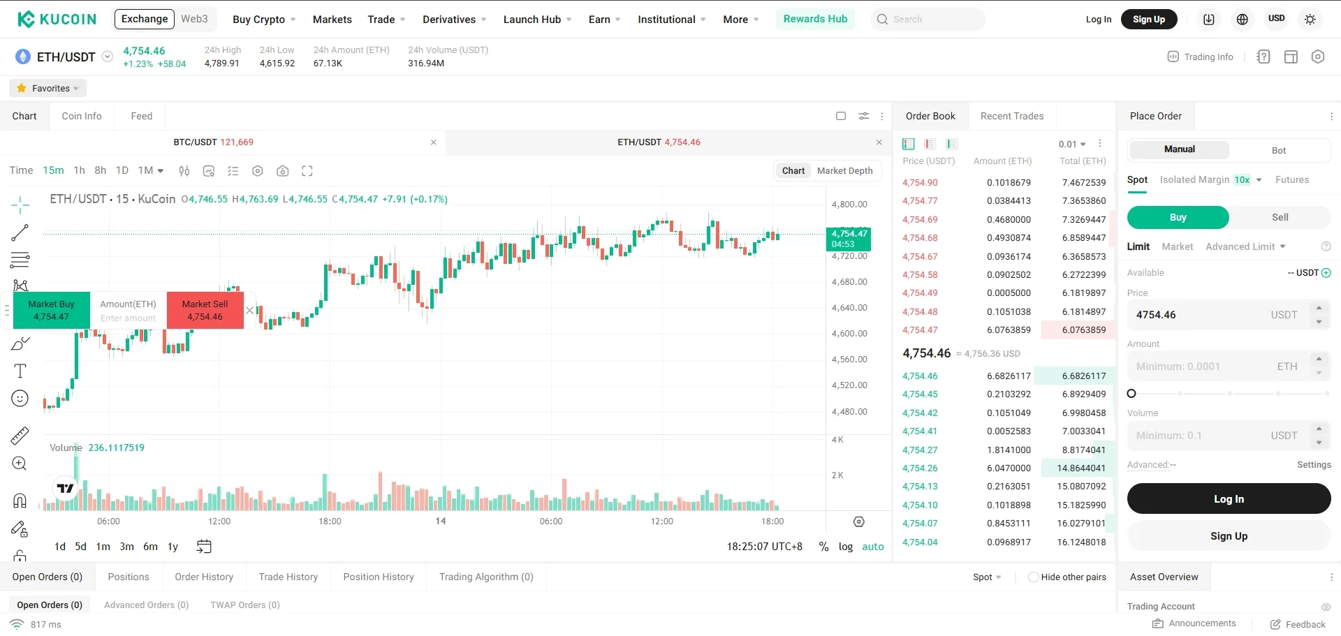This screenshot has width=1341, height=636.
Task: Open the layout icon beside Trading Info
Action: point(1291,57)
